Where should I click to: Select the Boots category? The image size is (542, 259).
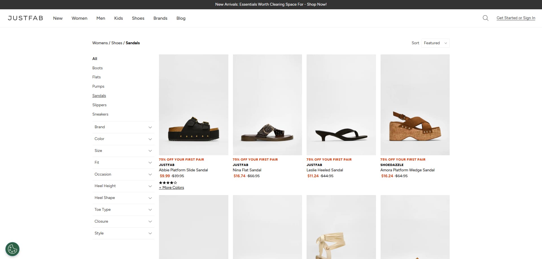(x=97, y=68)
